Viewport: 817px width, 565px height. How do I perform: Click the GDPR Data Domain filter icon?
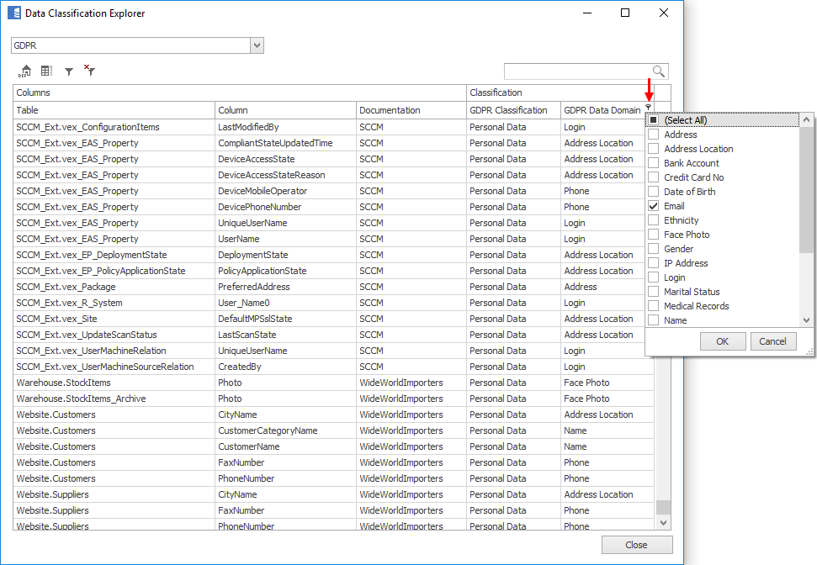(648, 108)
